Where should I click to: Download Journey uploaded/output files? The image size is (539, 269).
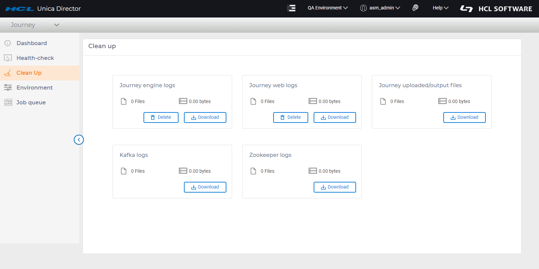pos(464,117)
